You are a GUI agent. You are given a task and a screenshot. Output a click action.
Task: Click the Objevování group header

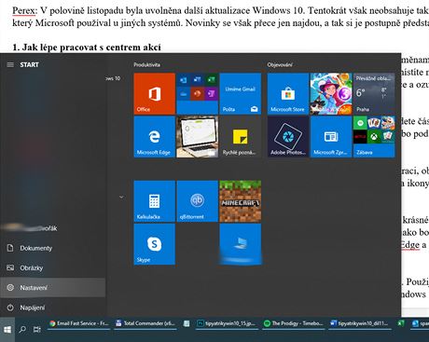[x=280, y=64]
